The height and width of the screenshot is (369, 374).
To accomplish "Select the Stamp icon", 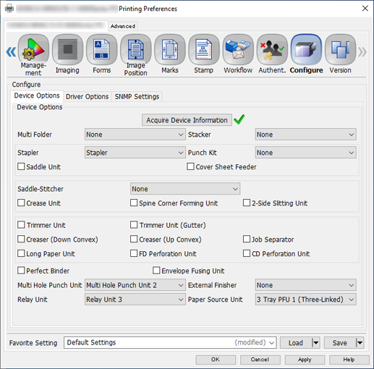I will [x=204, y=50].
